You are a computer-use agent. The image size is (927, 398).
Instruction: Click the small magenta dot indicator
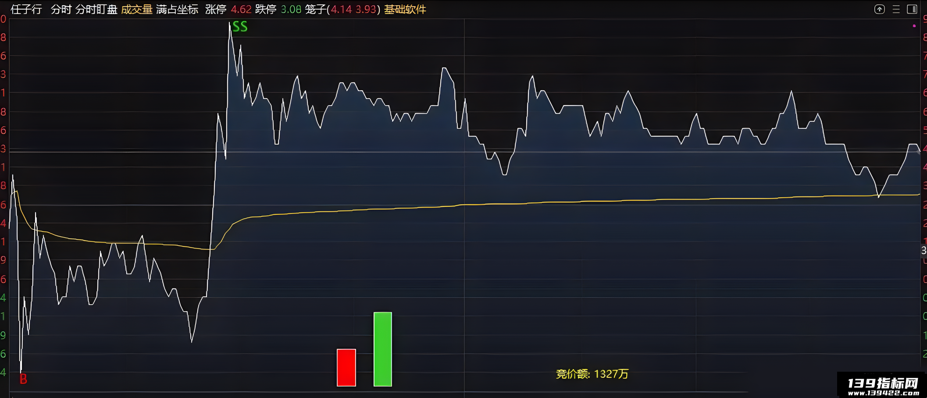tap(914, 26)
